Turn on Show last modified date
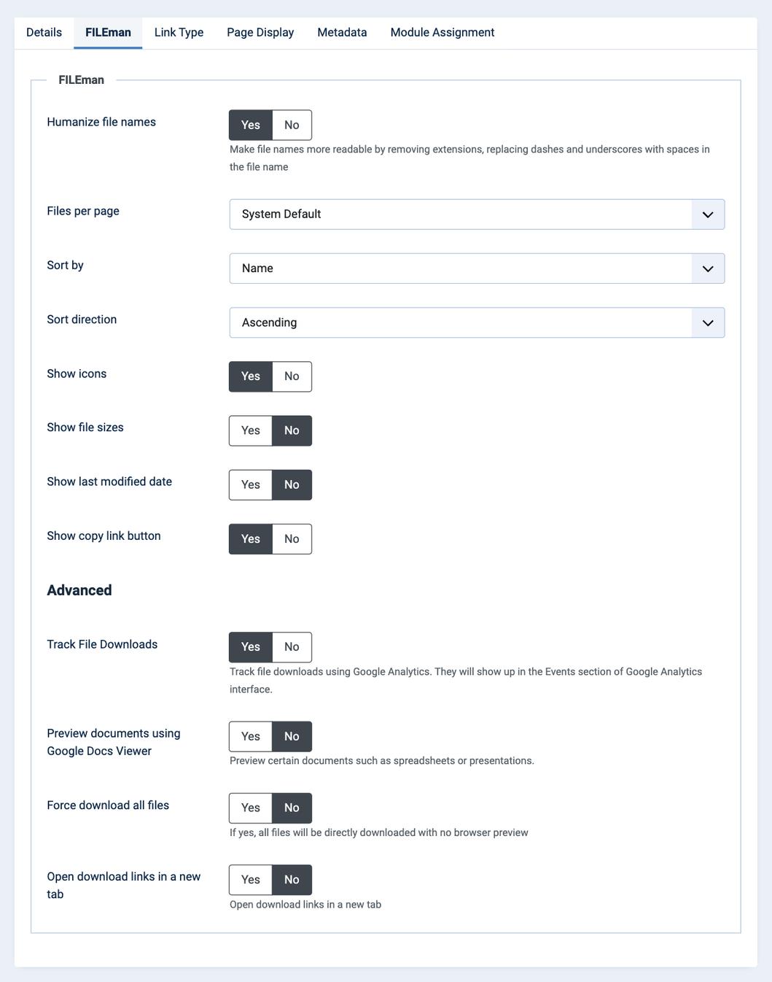The width and height of the screenshot is (772, 982). pyautogui.click(x=251, y=484)
